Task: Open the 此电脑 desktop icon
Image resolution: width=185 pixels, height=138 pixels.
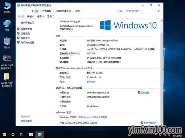Action: 7,7
